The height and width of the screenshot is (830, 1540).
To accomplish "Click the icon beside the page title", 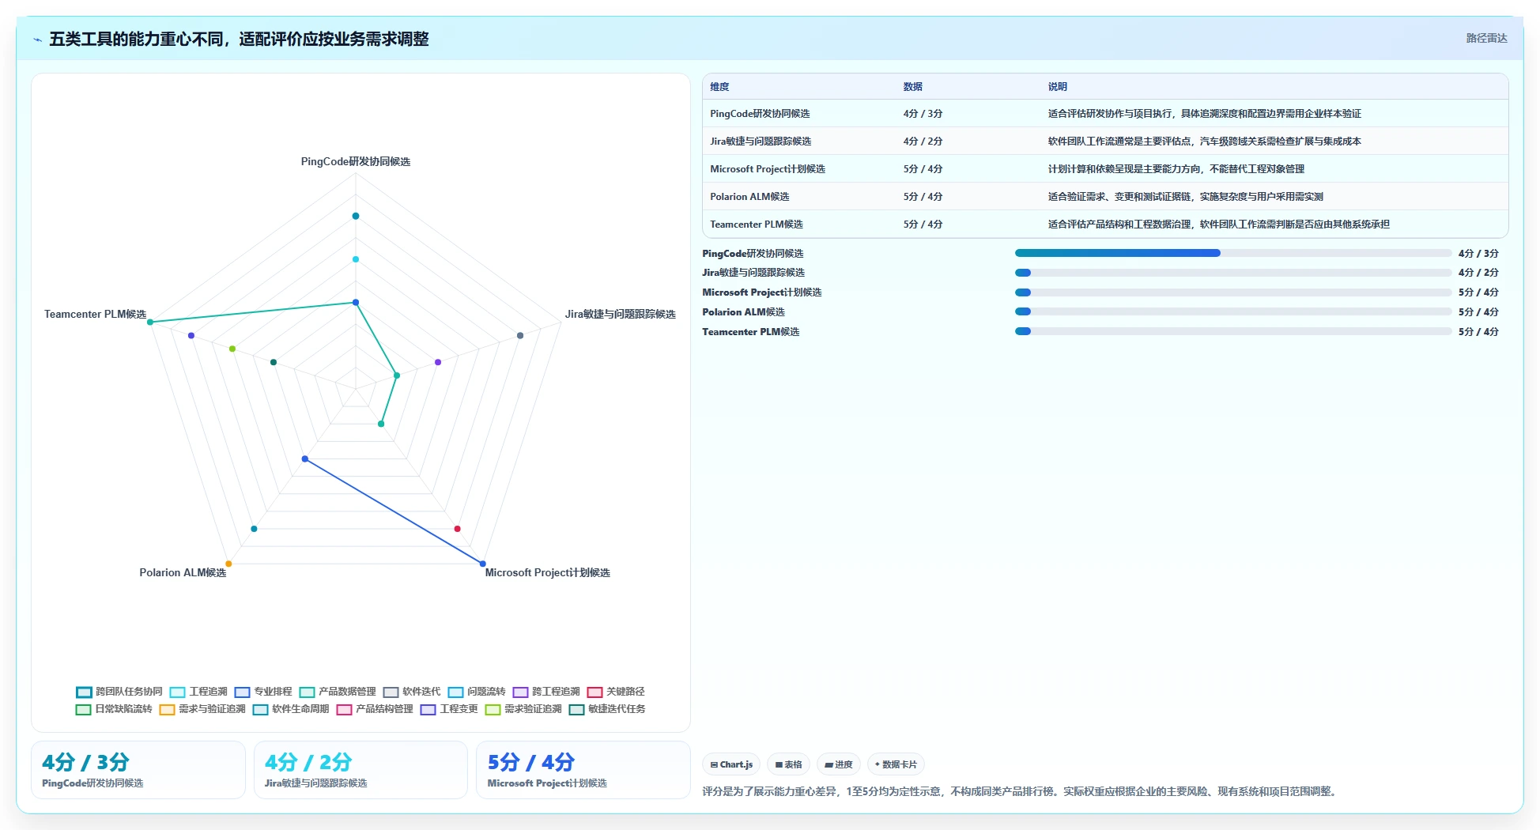I will tap(37, 39).
